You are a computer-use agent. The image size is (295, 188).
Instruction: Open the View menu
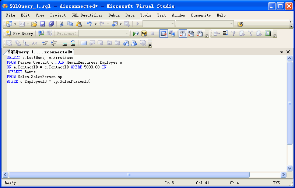[40, 15]
